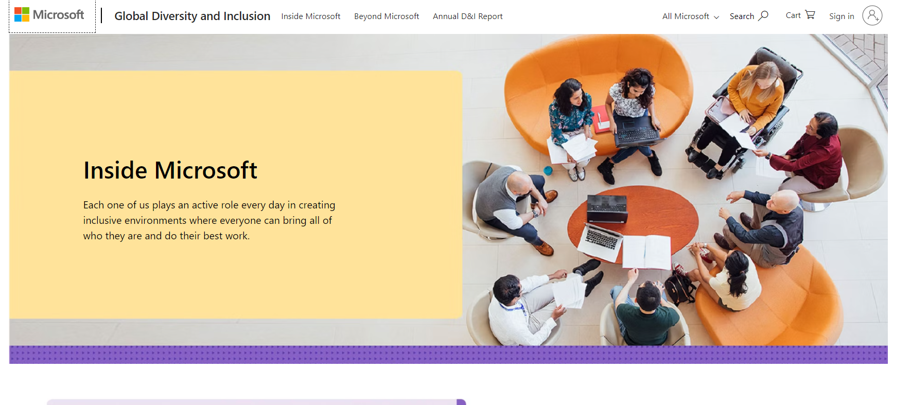Click the silver laptop on the orange table

[x=601, y=240]
